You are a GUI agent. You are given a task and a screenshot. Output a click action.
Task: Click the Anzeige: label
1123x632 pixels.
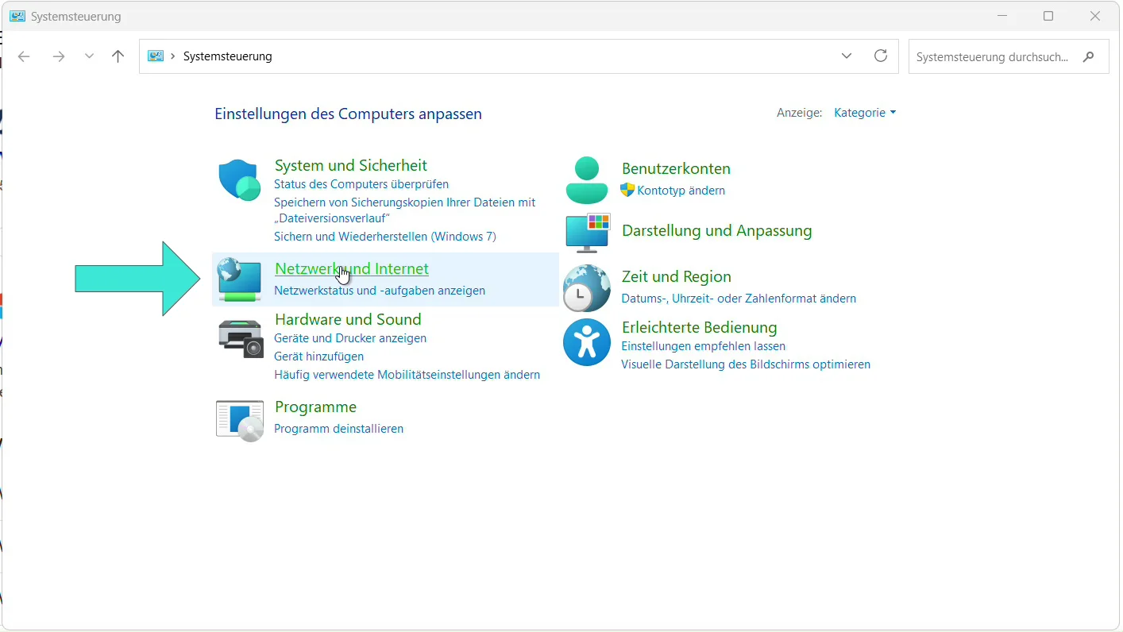800,113
